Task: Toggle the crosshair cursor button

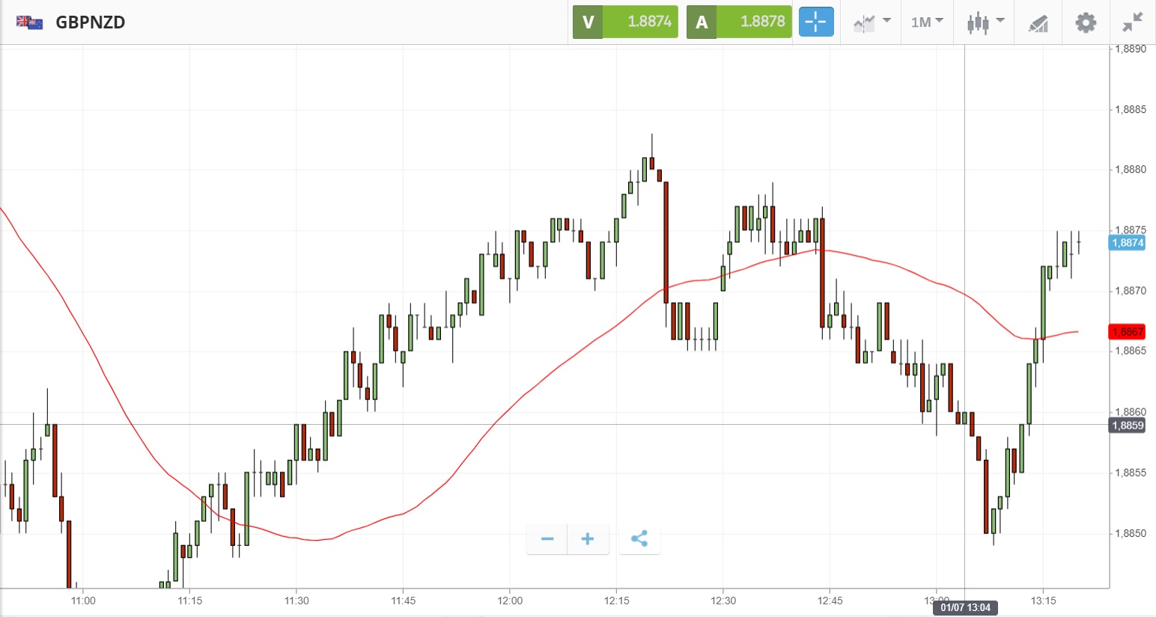Action: coord(815,22)
